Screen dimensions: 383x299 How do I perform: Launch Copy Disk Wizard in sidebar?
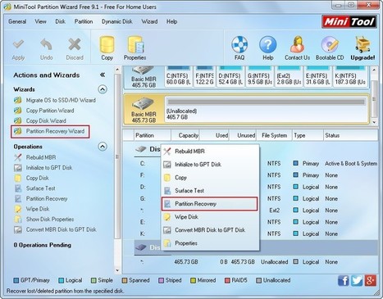[40, 120]
